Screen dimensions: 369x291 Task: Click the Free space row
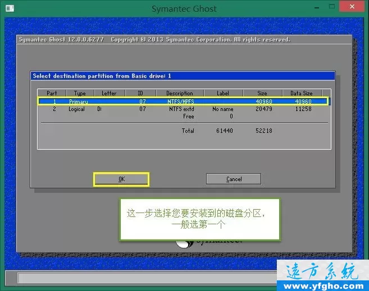click(183, 116)
